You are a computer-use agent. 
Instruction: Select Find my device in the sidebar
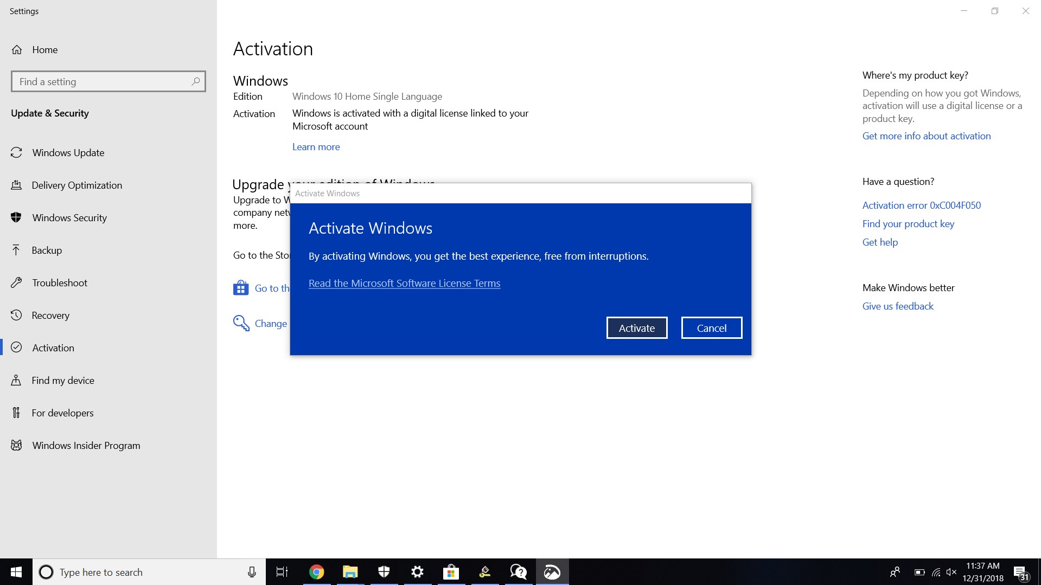coord(108,380)
